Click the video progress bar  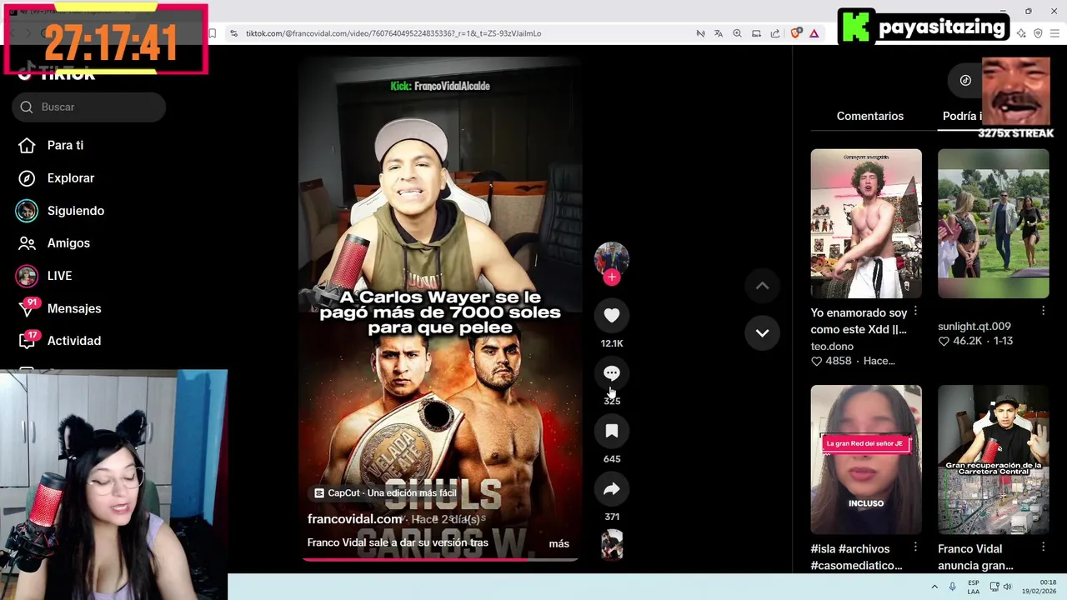(x=440, y=560)
